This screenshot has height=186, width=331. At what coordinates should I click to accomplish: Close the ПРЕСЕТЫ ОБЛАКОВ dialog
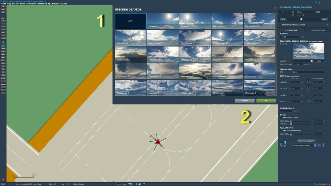[x=275, y=8]
